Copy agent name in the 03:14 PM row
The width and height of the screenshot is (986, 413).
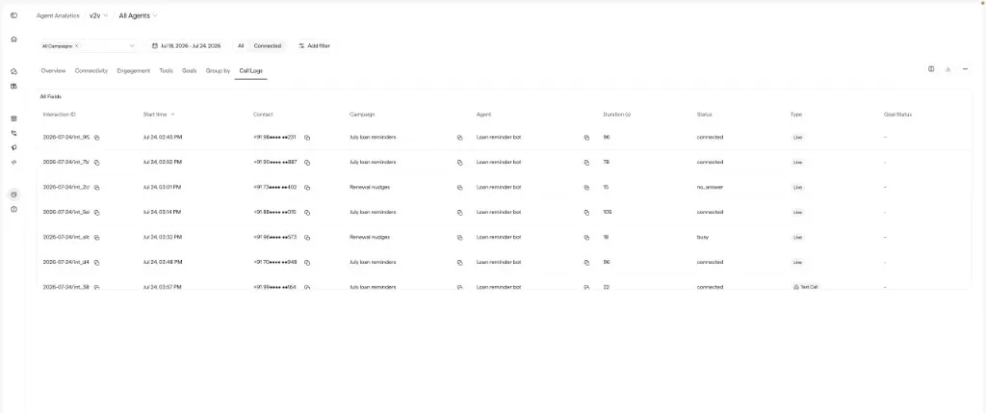click(x=586, y=213)
